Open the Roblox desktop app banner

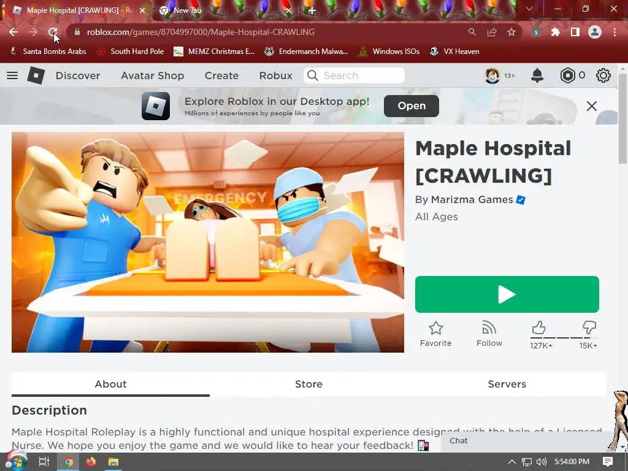(412, 105)
